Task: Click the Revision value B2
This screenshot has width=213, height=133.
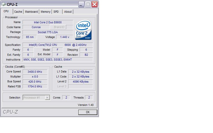Action: pyautogui.click(x=86, y=55)
